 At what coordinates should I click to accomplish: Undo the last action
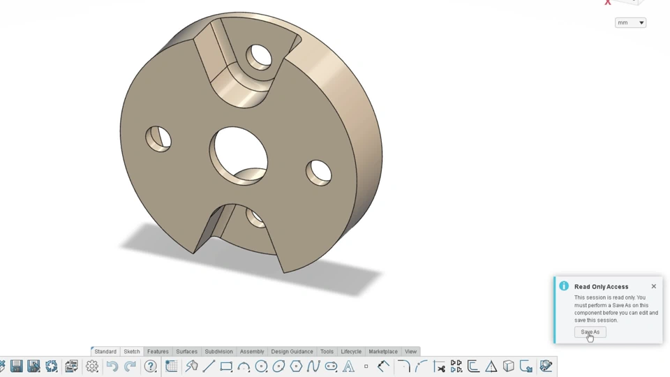point(112,367)
